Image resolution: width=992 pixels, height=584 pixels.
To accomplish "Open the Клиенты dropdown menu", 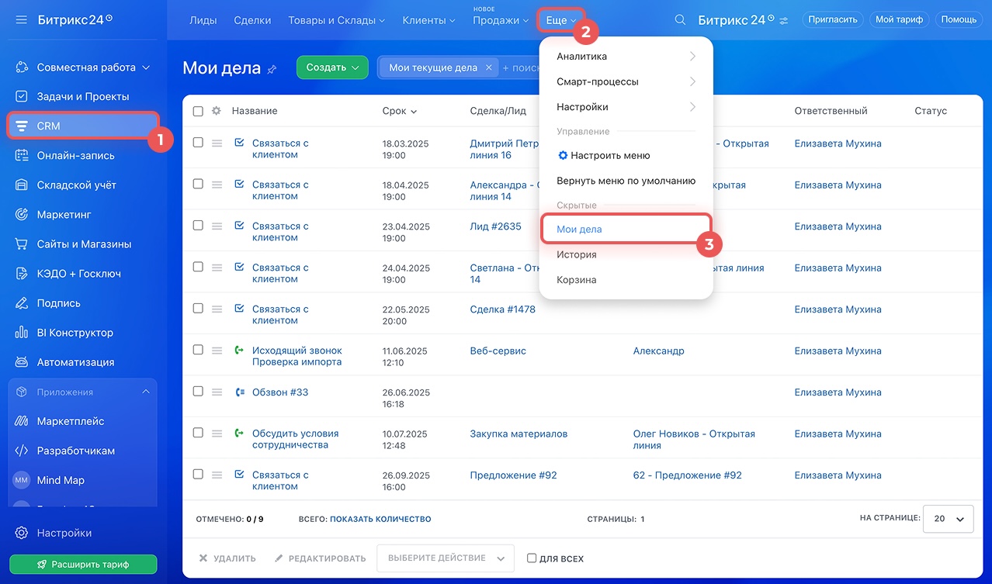I will tap(428, 20).
